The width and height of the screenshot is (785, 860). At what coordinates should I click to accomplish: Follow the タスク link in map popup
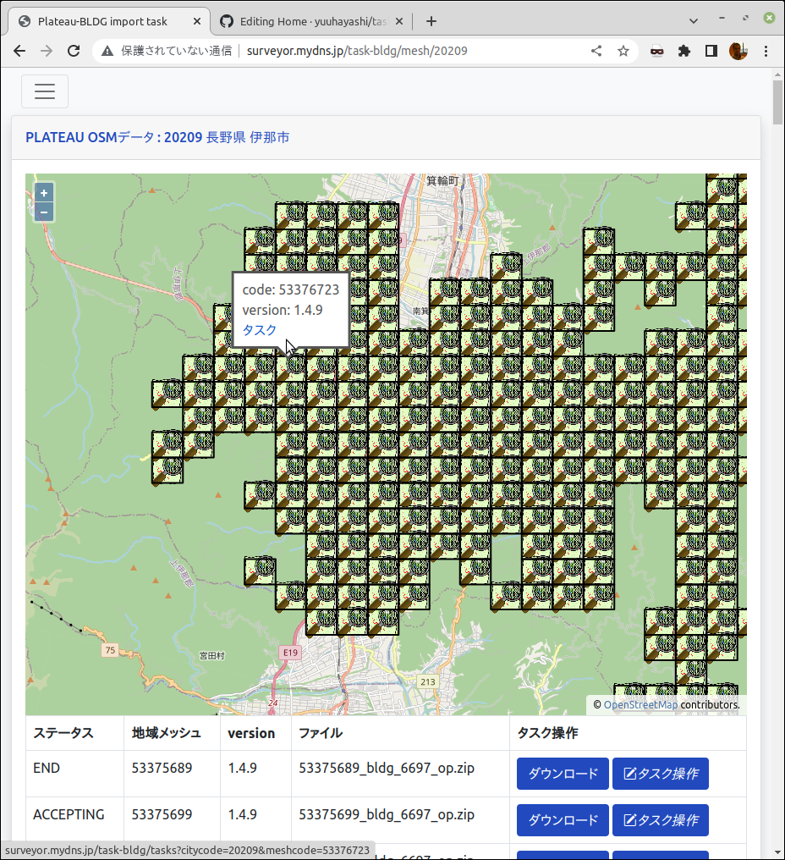point(260,330)
